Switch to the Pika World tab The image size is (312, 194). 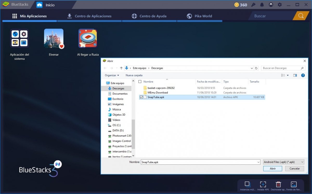click(x=199, y=16)
